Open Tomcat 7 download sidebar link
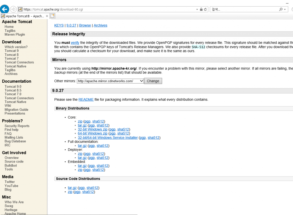293x215 pixels. (x=11, y=58)
